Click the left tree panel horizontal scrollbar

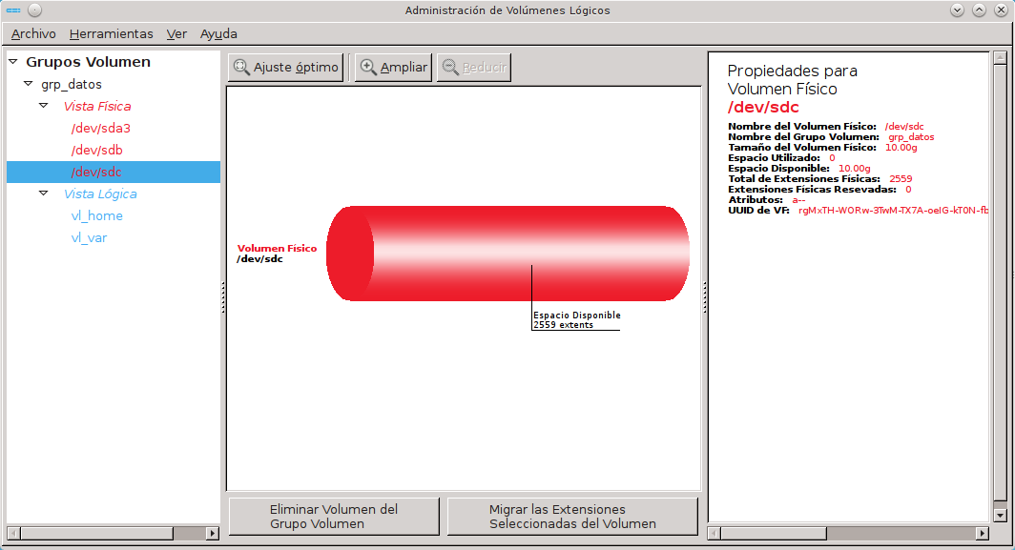(95, 533)
